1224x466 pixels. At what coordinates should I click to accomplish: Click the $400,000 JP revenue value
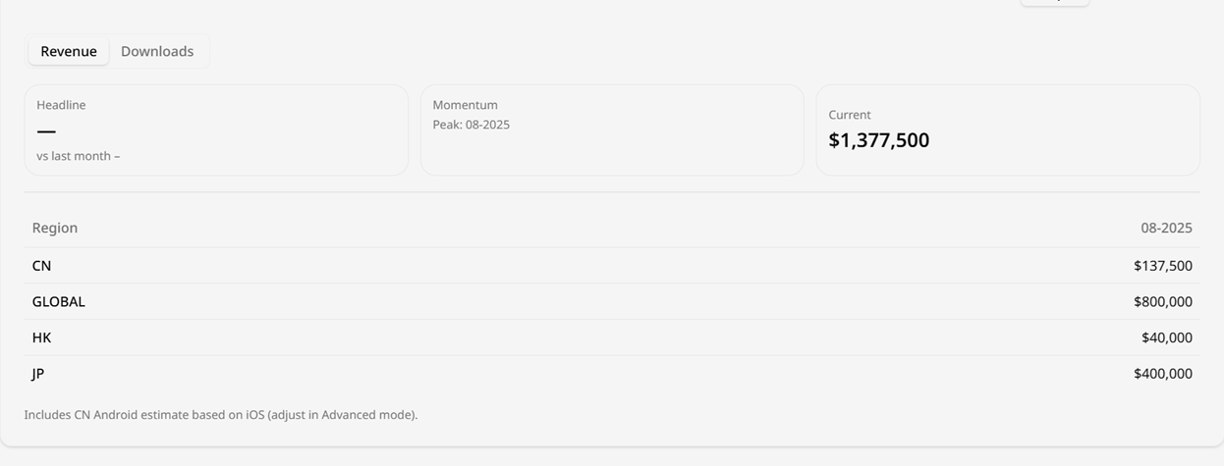[1163, 374]
